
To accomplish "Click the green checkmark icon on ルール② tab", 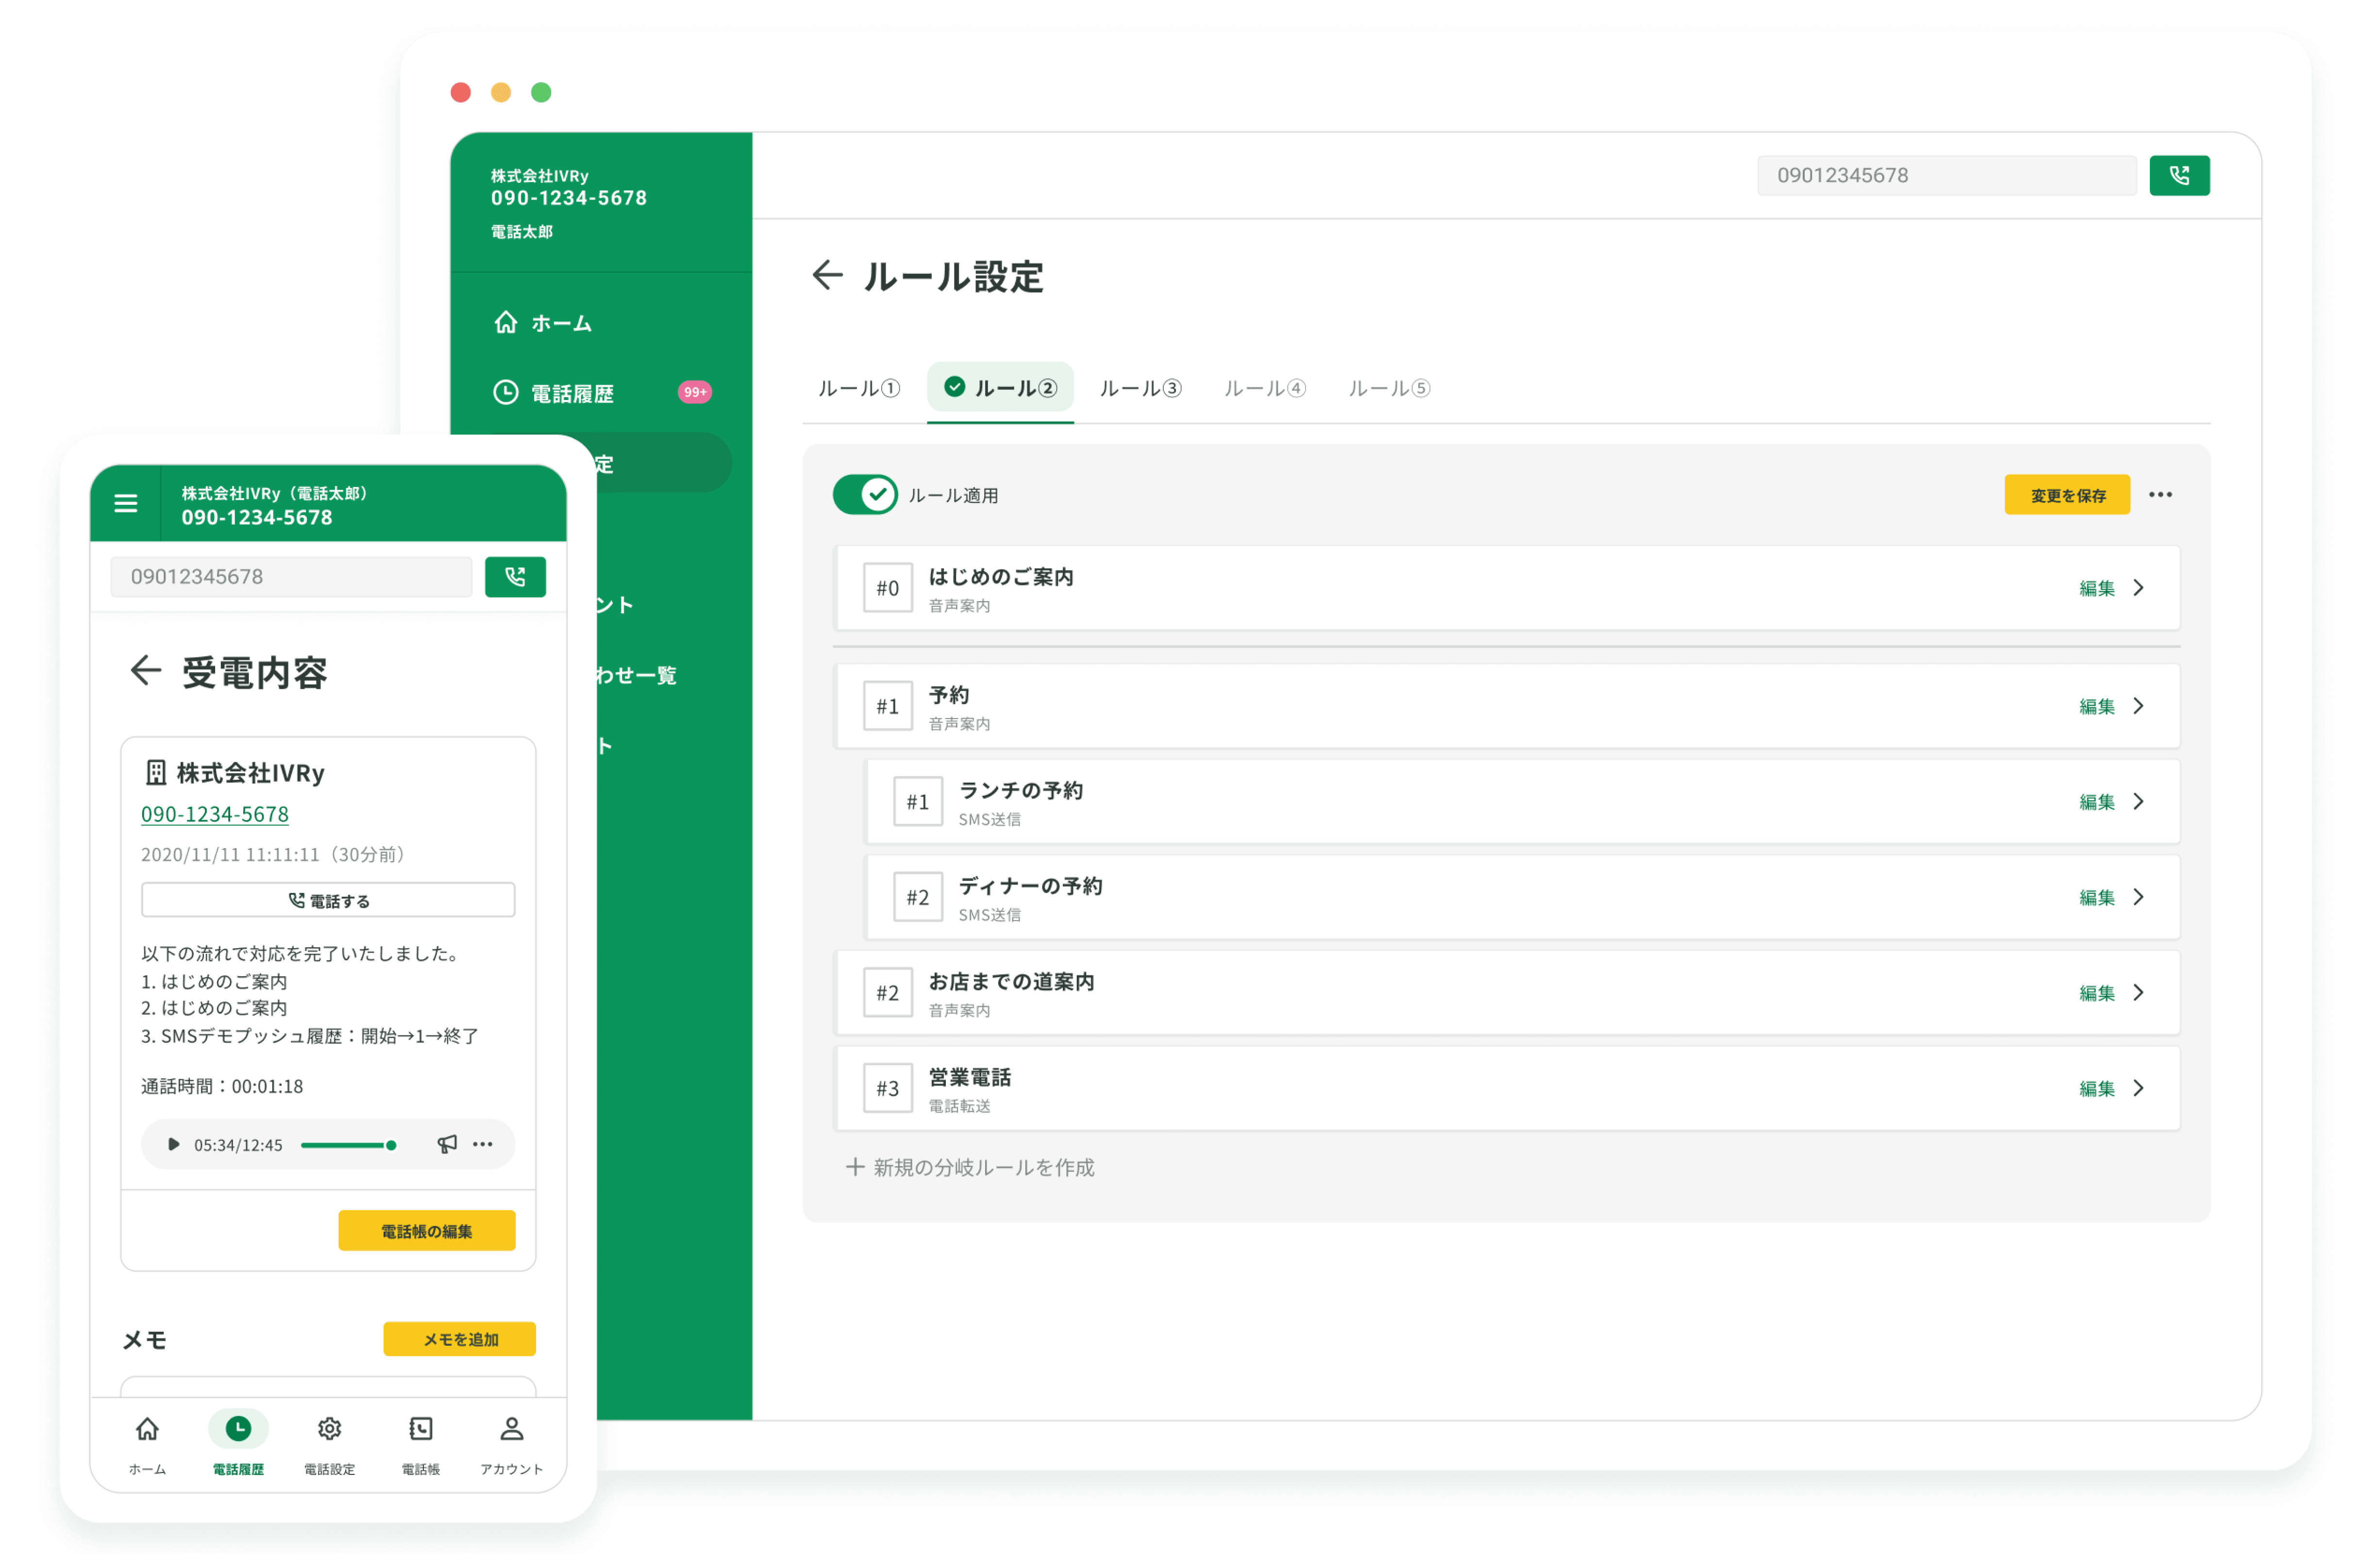I will (x=954, y=386).
